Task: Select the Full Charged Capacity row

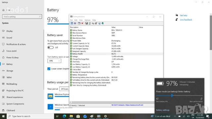Action: coord(116,49)
